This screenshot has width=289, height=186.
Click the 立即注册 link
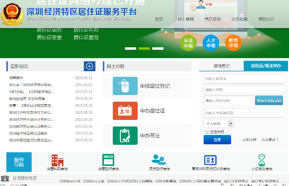click(x=250, y=140)
